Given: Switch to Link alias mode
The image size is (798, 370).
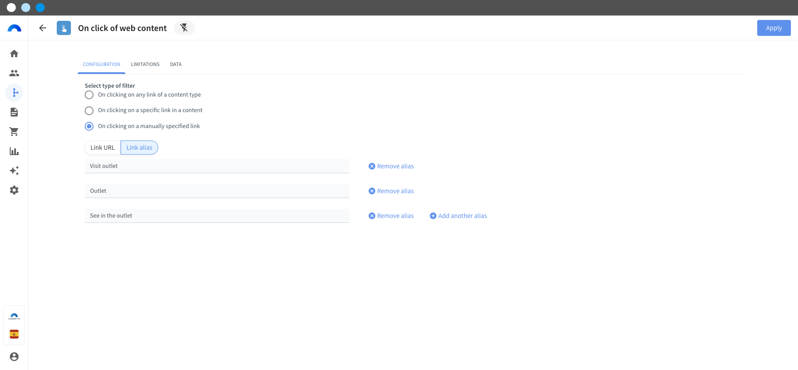Looking at the screenshot, I should (139, 148).
